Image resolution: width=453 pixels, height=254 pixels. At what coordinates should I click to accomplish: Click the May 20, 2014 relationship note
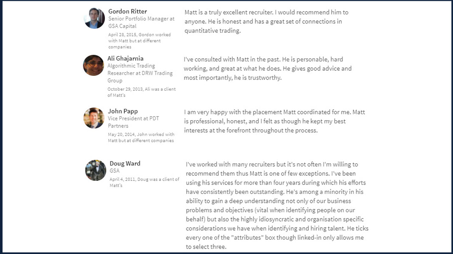tap(141, 137)
